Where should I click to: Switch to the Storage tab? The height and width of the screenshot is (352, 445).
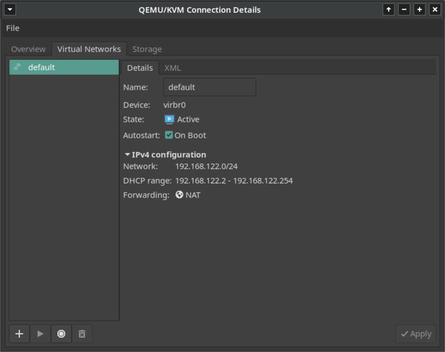(147, 49)
